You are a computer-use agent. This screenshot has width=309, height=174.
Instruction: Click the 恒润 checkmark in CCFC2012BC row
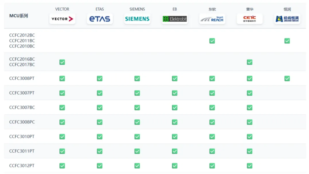click(287, 41)
